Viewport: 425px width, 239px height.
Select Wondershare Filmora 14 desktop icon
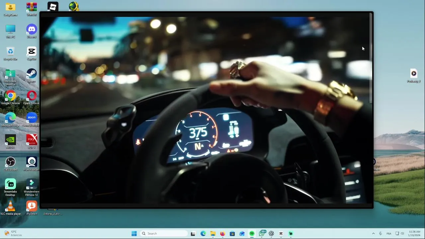(32, 188)
